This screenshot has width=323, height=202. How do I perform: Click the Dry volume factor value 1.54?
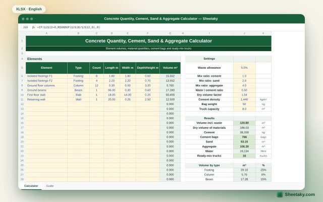244,95
